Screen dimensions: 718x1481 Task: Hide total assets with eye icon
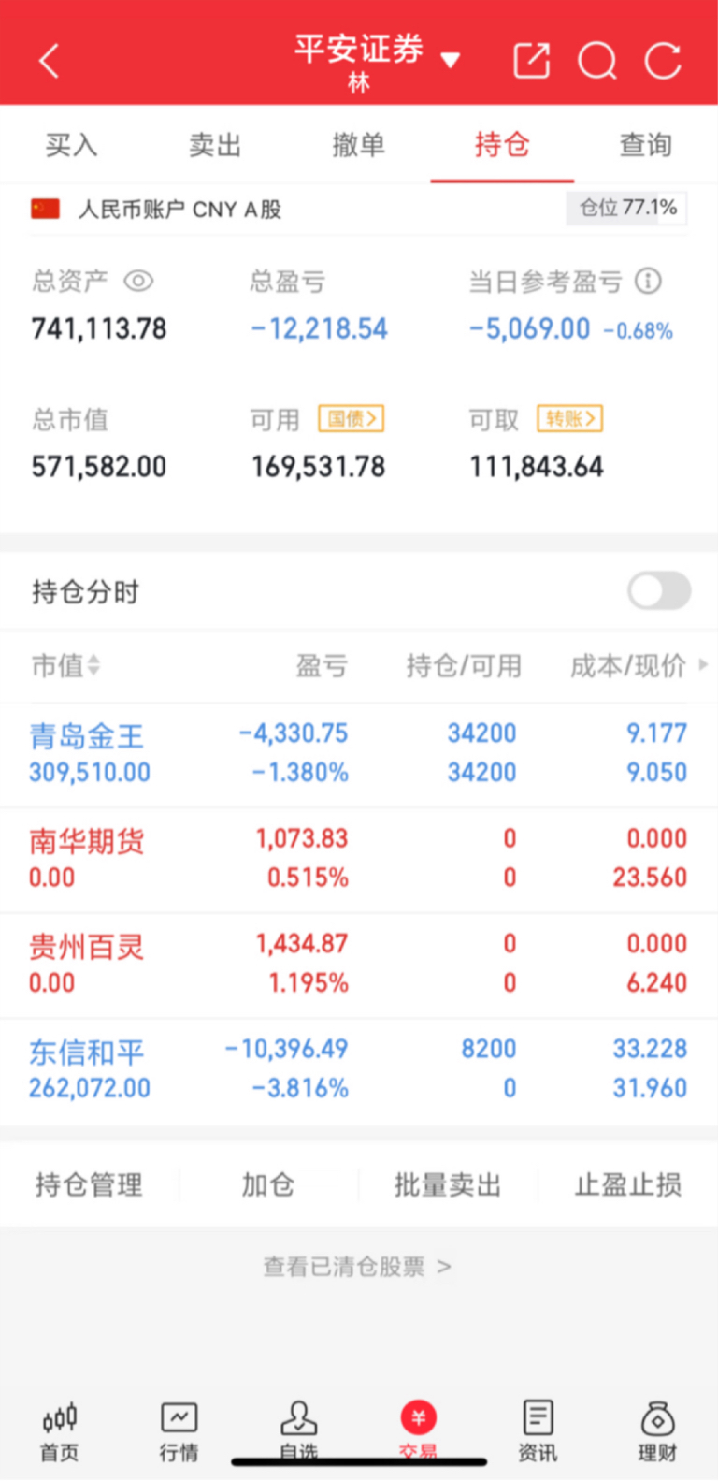click(138, 281)
